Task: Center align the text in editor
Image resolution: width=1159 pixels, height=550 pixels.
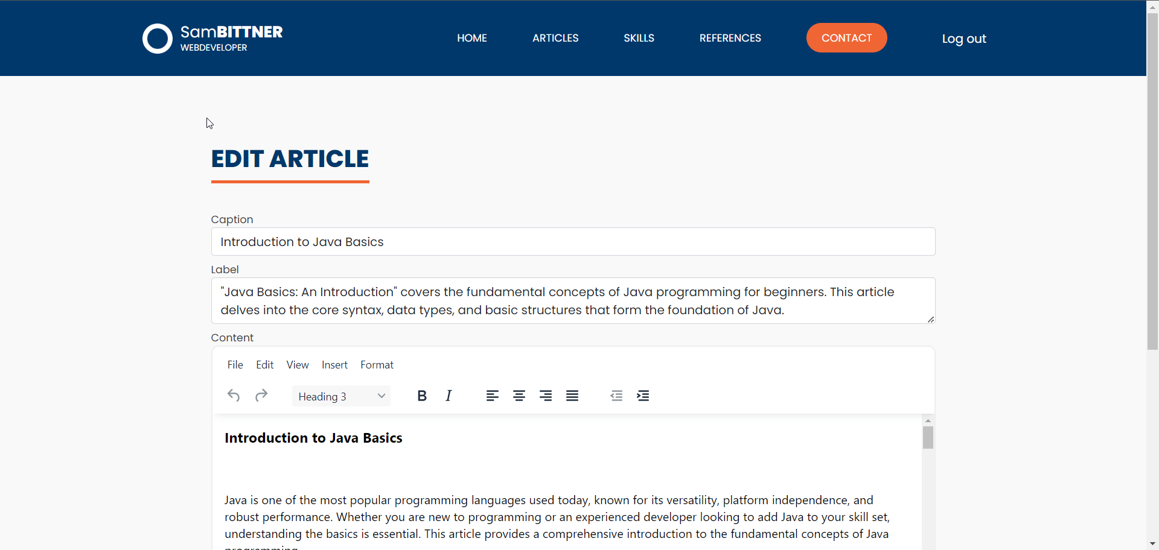Action: pos(519,396)
